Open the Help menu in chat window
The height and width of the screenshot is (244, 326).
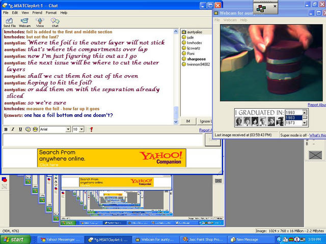(x=64, y=13)
